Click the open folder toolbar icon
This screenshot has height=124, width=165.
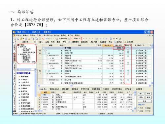tap(21, 39)
